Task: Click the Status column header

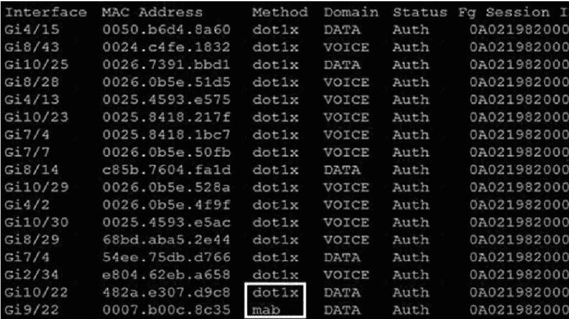Action: click(x=420, y=13)
